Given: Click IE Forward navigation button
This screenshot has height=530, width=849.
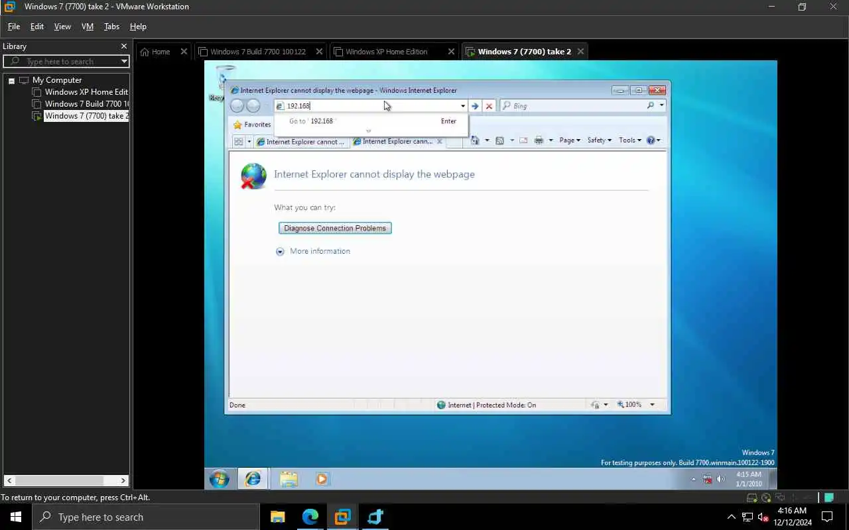Looking at the screenshot, I should tap(253, 106).
